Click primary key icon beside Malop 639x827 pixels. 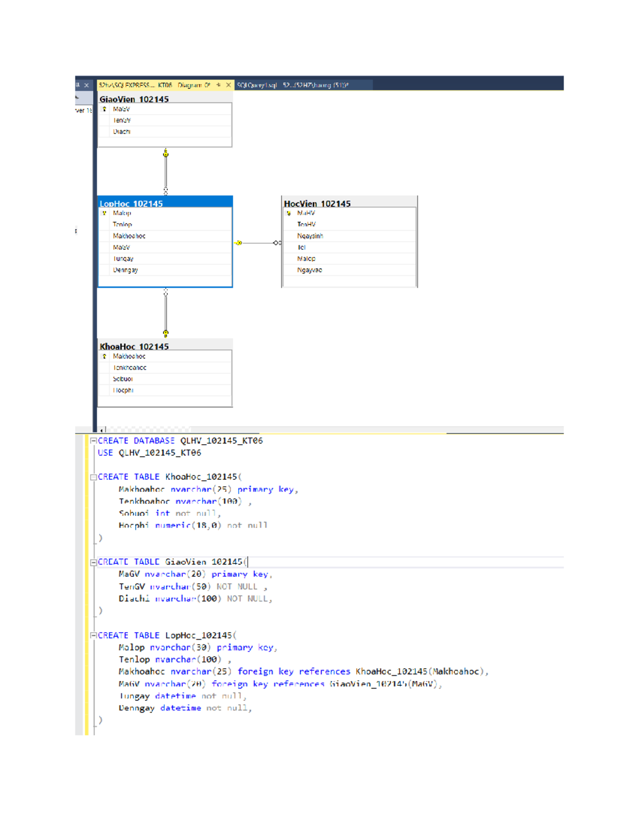pyautogui.click(x=104, y=213)
